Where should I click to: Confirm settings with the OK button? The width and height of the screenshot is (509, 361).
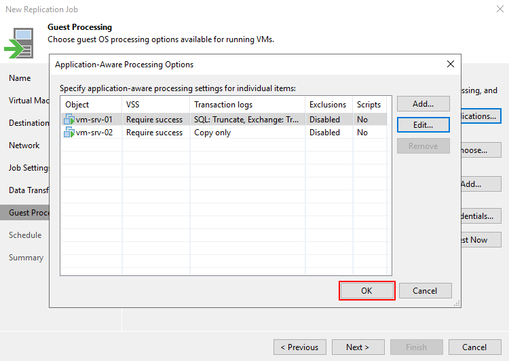coord(366,291)
